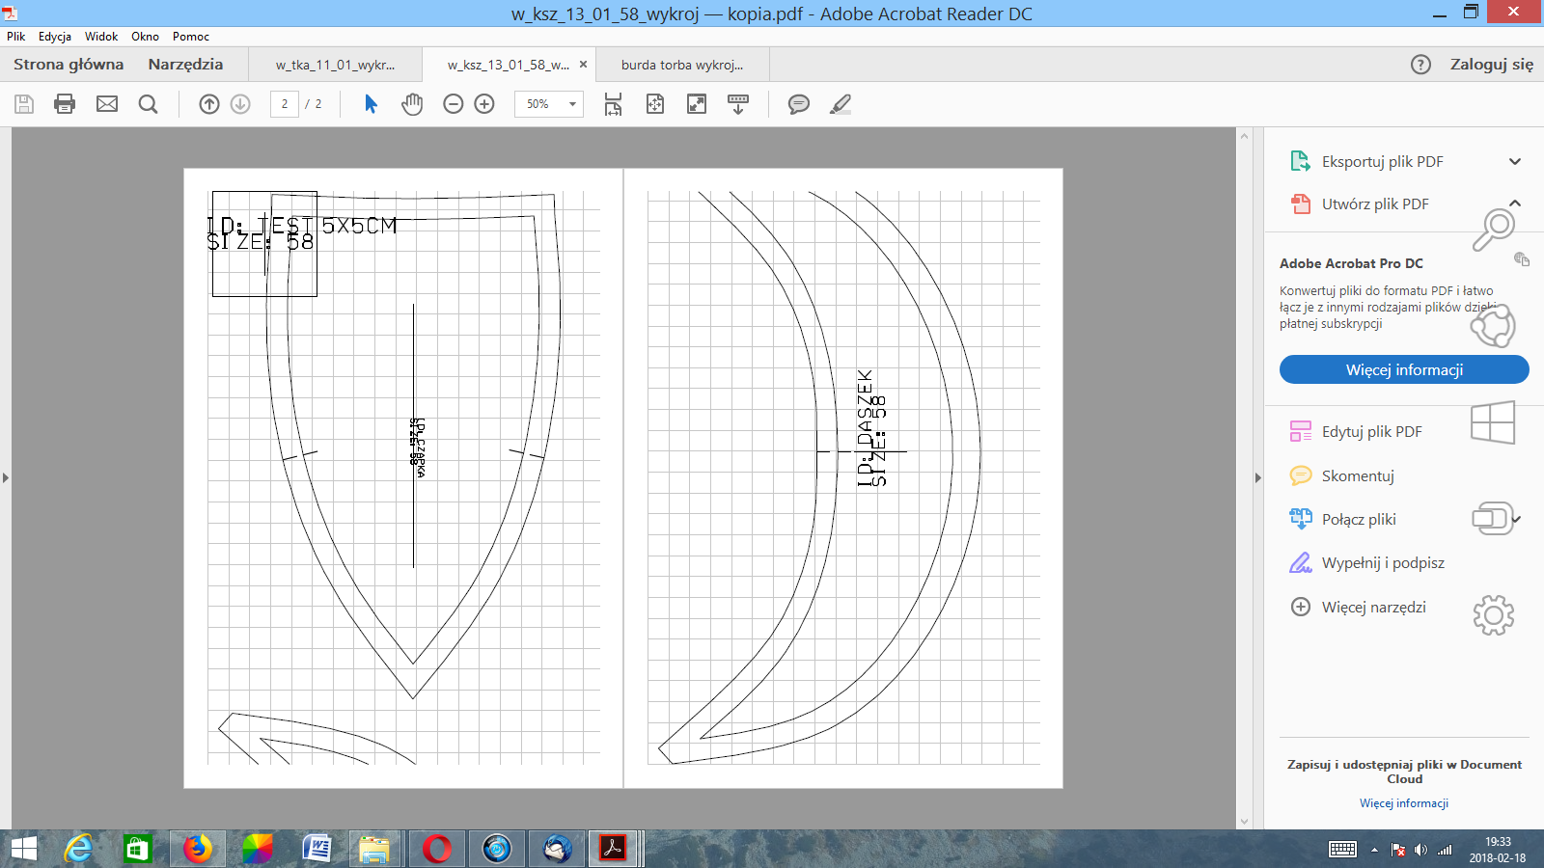Viewport: 1544px width, 868px height.
Task: Switch to burda torba wykroj tab
Action: point(682,65)
